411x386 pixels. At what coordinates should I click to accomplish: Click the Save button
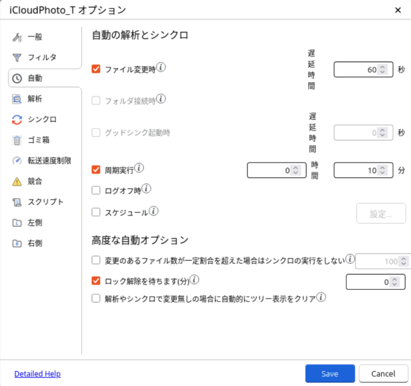[330, 374]
